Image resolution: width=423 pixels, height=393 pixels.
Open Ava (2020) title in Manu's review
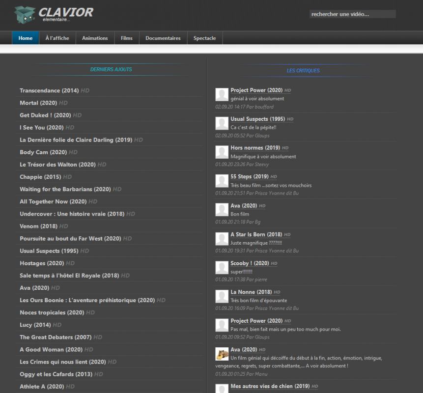244,350
